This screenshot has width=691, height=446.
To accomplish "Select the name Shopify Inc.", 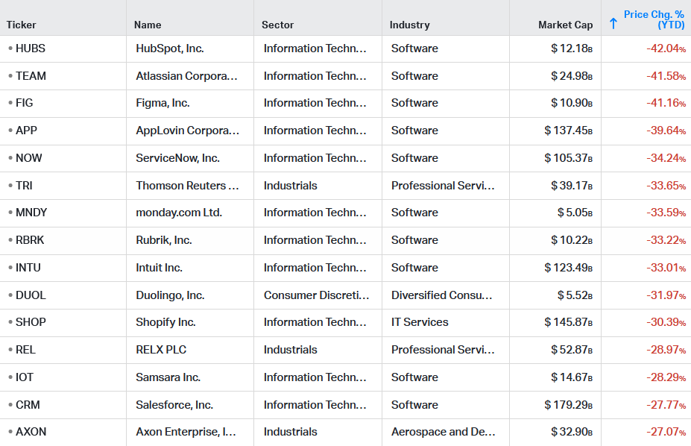I will (165, 322).
